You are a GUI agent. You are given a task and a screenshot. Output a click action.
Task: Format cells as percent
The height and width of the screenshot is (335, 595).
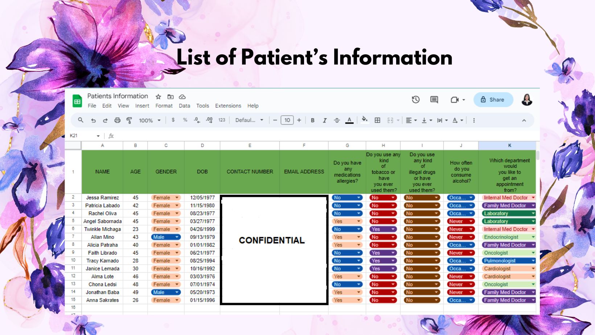(185, 120)
